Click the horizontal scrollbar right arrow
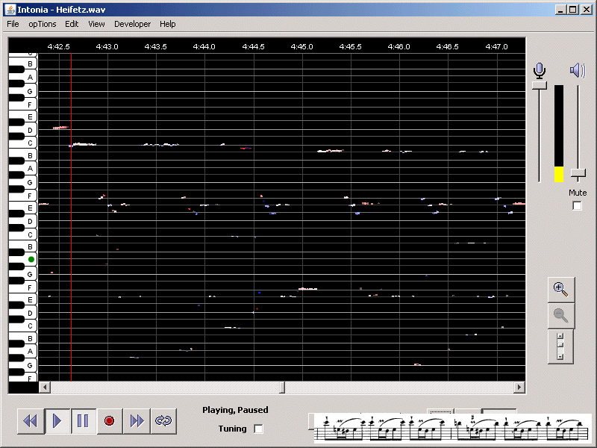 point(519,388)
